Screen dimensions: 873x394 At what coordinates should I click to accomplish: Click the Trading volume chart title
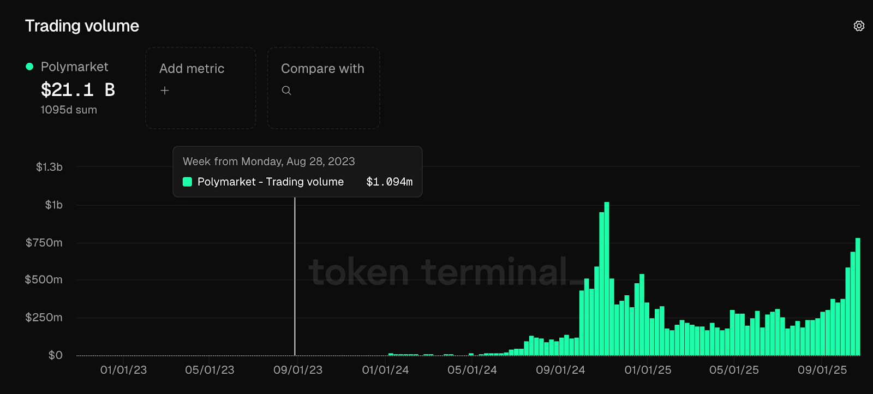pyautogui.click(x=82, y=26)
